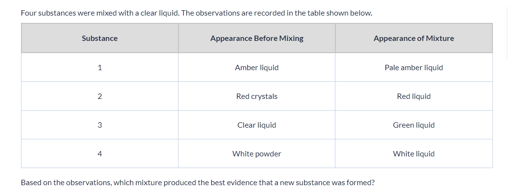
Task: Click the intro sentence about four substances
Action: [x=196, y=13]
